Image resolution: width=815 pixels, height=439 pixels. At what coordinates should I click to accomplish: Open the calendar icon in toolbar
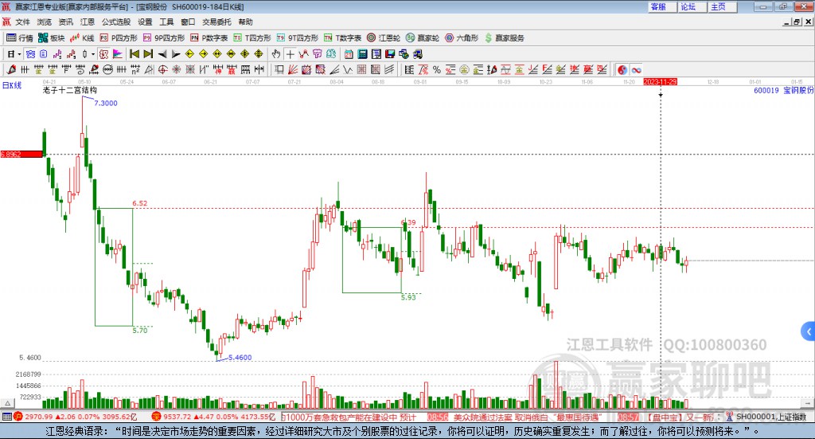tap(349, 54)
